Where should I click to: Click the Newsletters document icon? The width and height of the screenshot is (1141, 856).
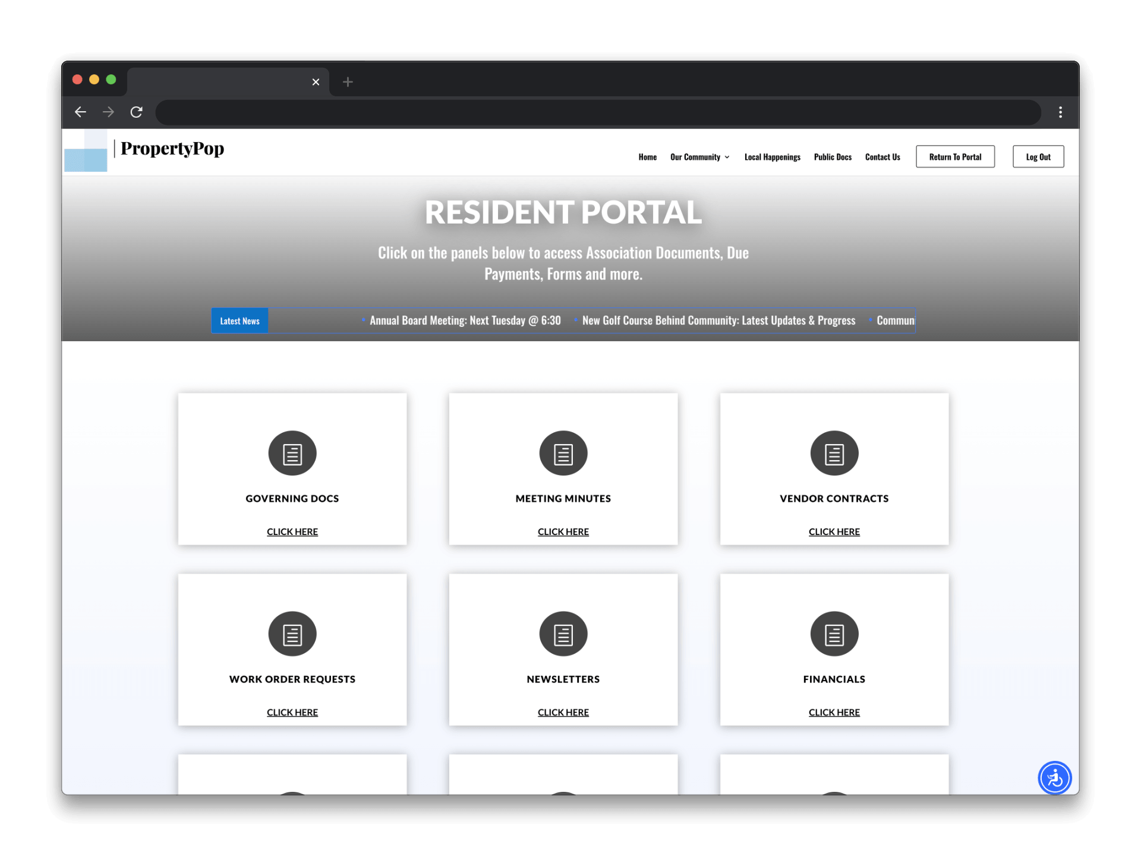coord(563,634)
